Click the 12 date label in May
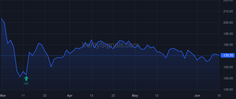 point(157,96)
